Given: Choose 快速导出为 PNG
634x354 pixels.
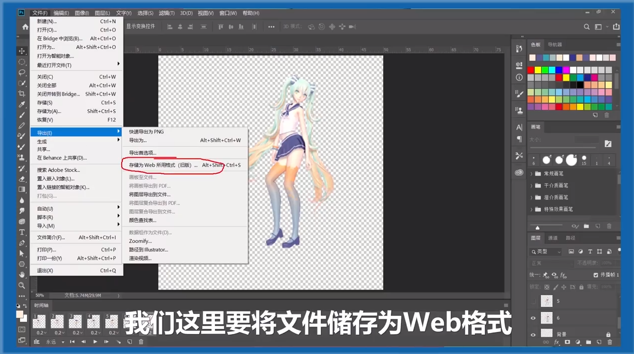Looking at the screenshot, I should 185,132.
